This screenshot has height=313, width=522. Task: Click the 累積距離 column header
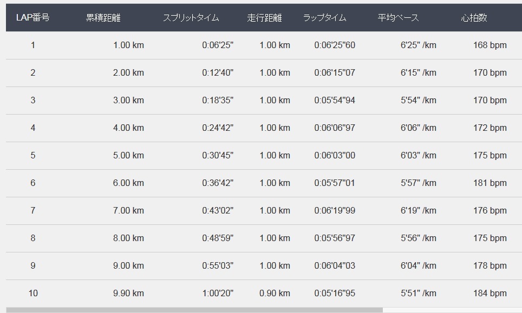point(103,17)
